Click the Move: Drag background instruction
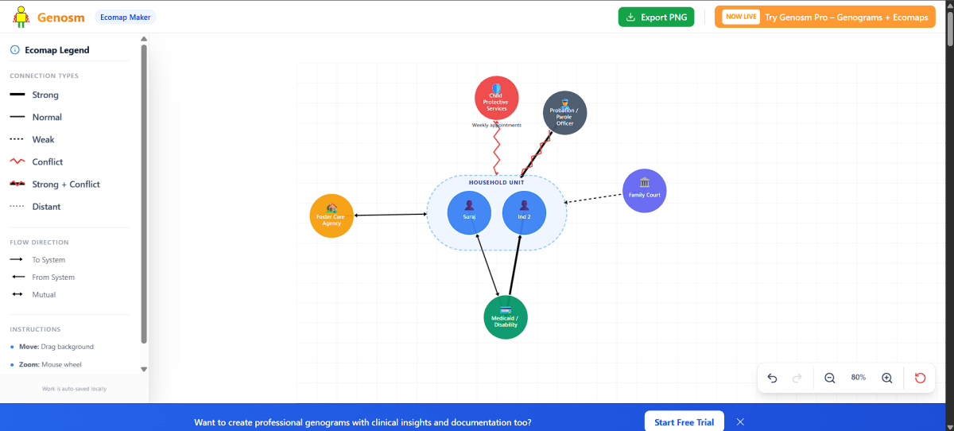The height and width of the screenshot is (431, 954). tap(56, 347)
